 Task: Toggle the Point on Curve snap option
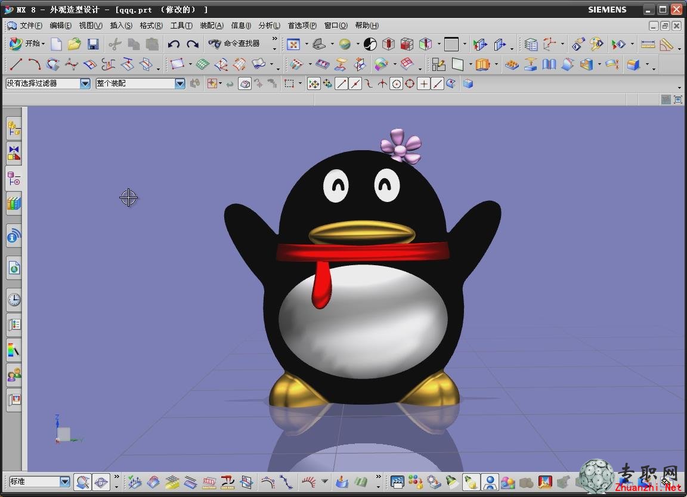[437, 83]
